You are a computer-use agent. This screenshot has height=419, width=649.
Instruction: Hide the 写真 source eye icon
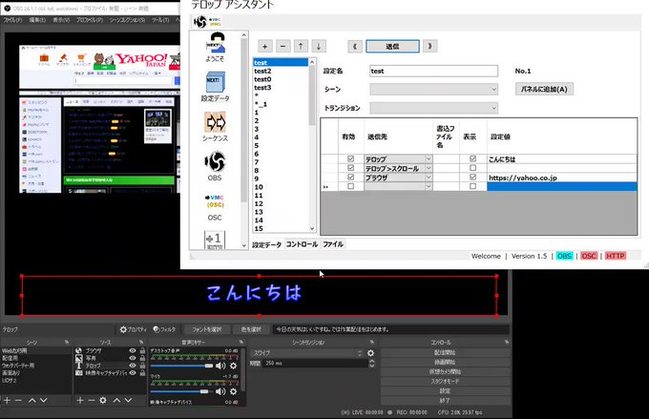(x=133, y=358)
